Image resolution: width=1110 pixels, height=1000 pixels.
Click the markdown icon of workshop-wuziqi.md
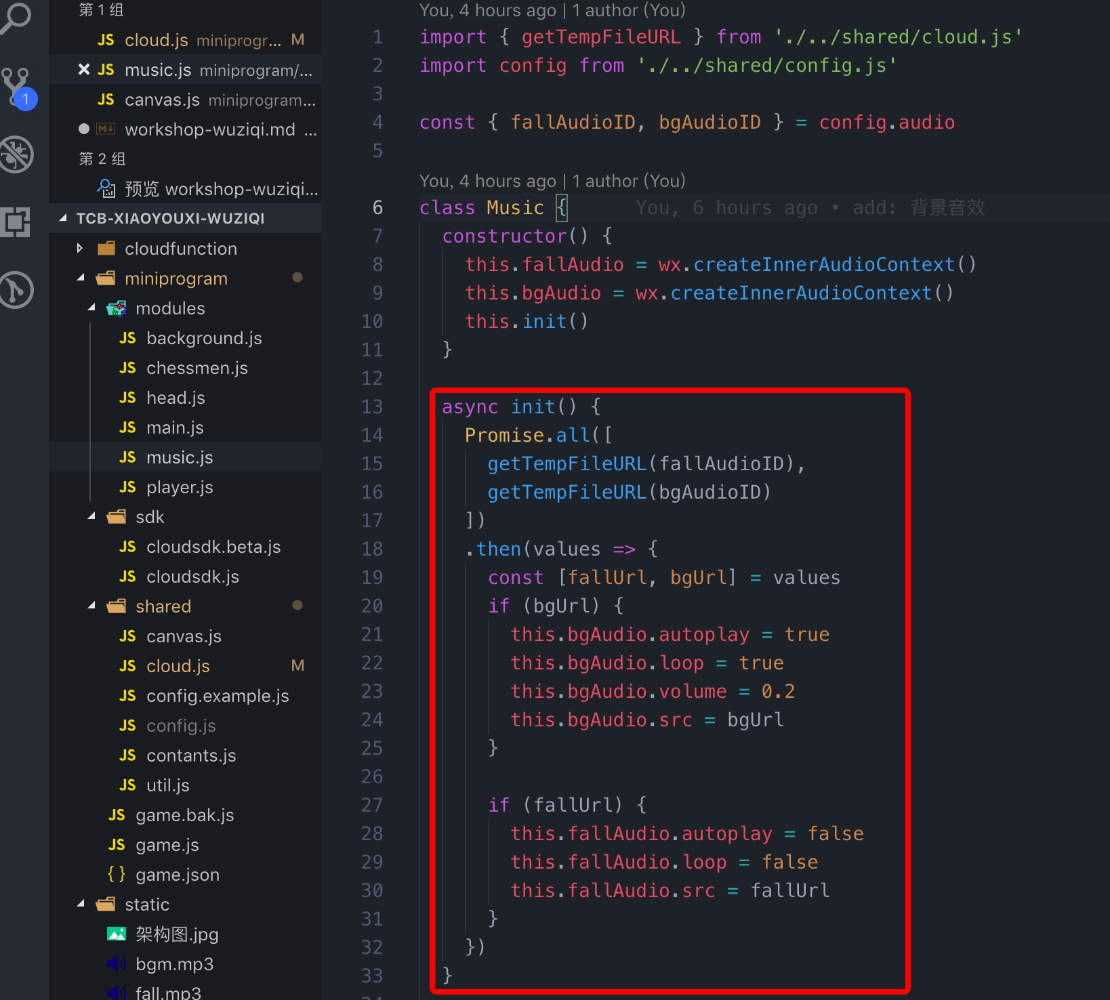point(106,129)
